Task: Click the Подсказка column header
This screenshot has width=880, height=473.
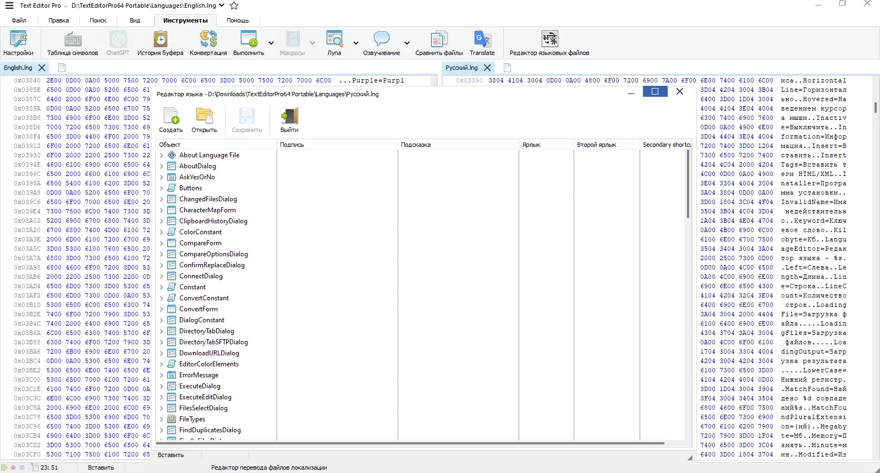Action: tap(458, 145)
